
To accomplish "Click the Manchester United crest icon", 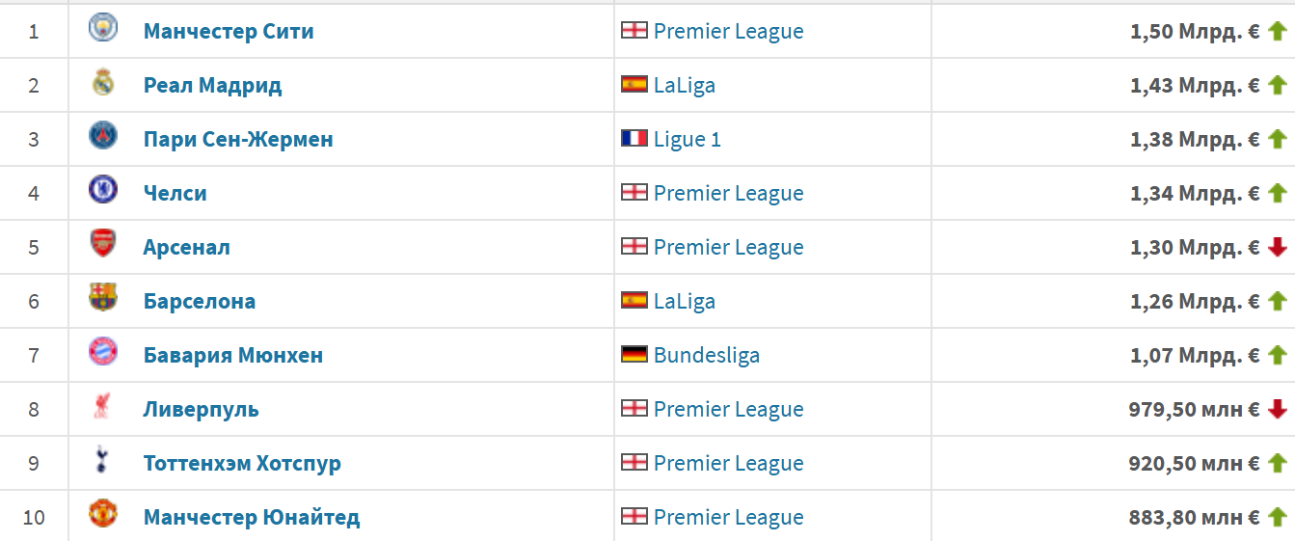I will tap(103, 515).
